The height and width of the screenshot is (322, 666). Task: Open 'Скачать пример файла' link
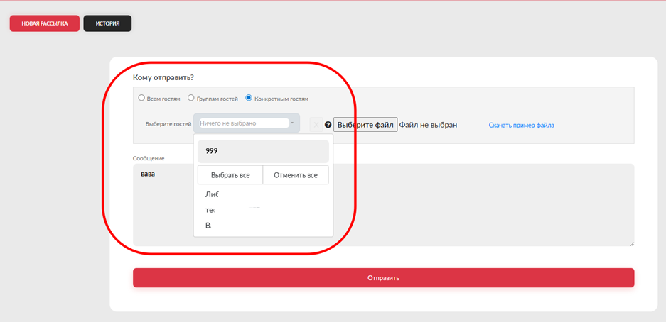(521, 126)
